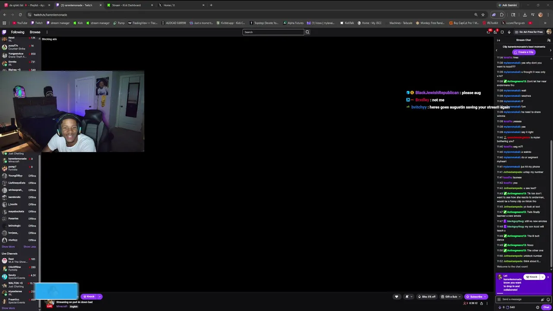Close the karenlemonade Twitch tab
Screen dimensions: 553x311
[100, 5]
